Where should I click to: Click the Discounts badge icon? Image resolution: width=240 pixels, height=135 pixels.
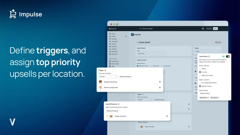click(x=110, y=54)
